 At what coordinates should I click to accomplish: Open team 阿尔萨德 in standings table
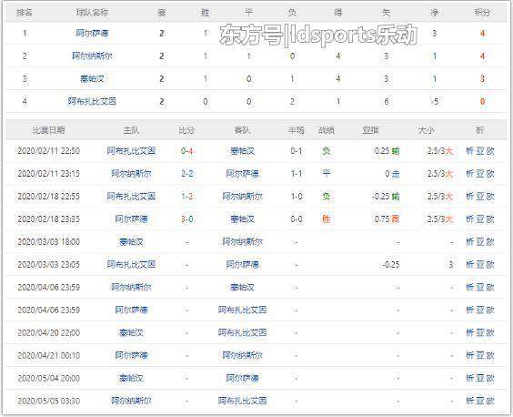(92, 33)
